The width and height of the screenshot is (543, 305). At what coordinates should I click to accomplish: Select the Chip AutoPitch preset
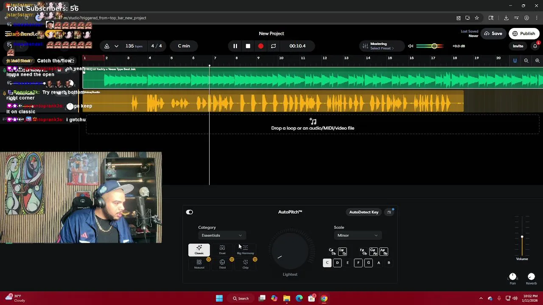245,264
